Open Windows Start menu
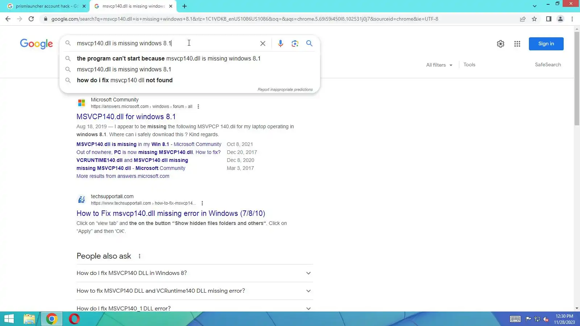This screenshot has height=326, width=580. click(x=9, y=319)
